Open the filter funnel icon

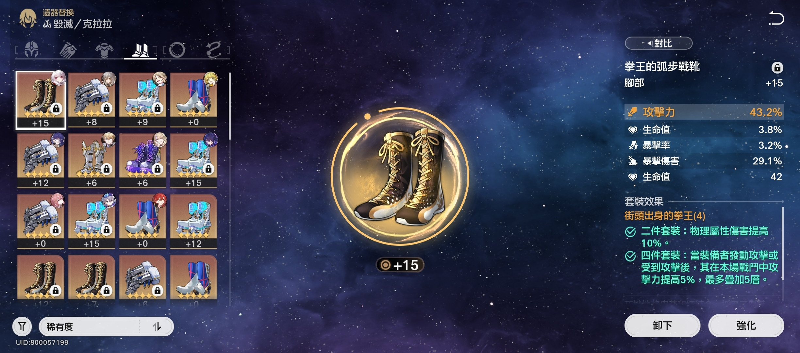[22, 326]
